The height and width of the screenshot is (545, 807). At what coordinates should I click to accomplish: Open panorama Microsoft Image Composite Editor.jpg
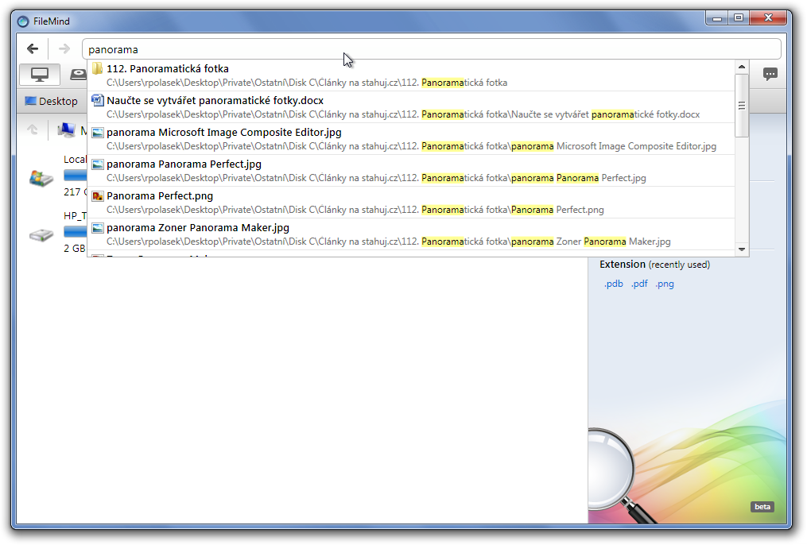[x=411, y=139]
